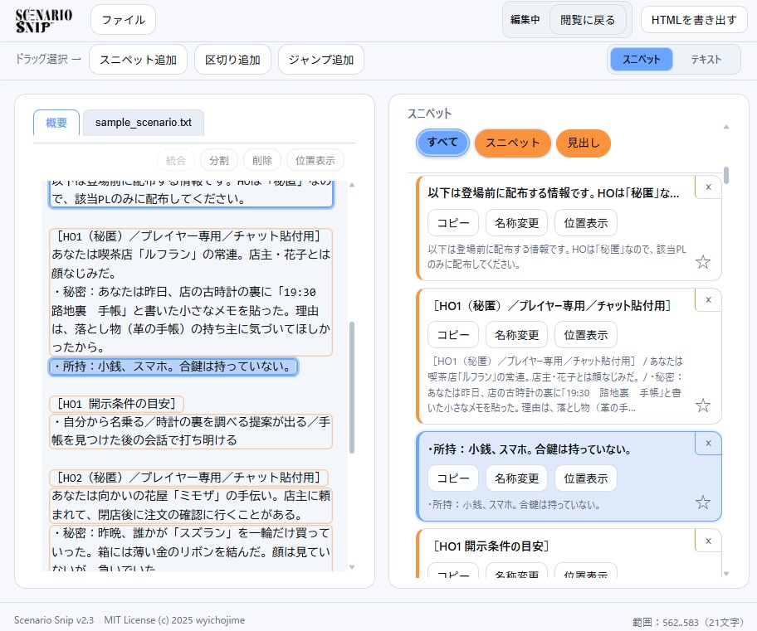Click the 削除 button
Image resolution: width=757 pixels, height=631 pixels.
[262, 160]
